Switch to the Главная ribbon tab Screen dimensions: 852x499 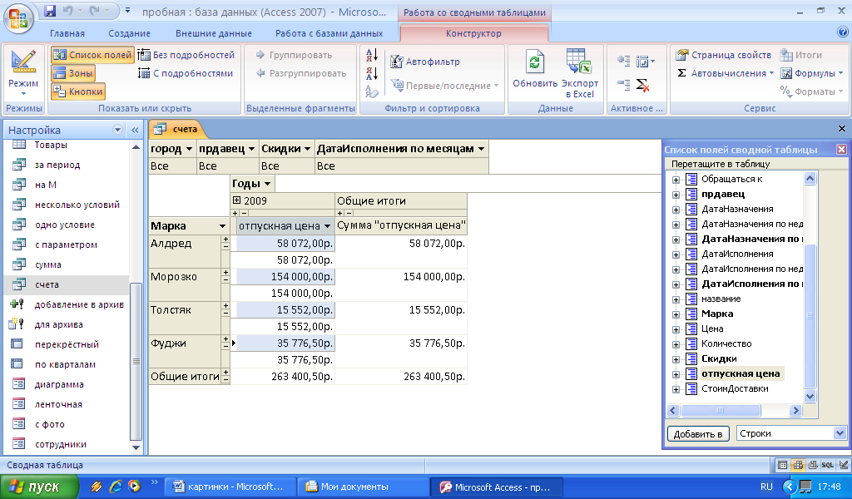pyautogui.click(x=67, y=33)
